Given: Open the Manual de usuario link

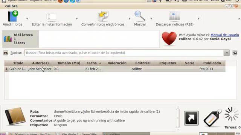Looking at the screenshot, I should click(224, 35).
